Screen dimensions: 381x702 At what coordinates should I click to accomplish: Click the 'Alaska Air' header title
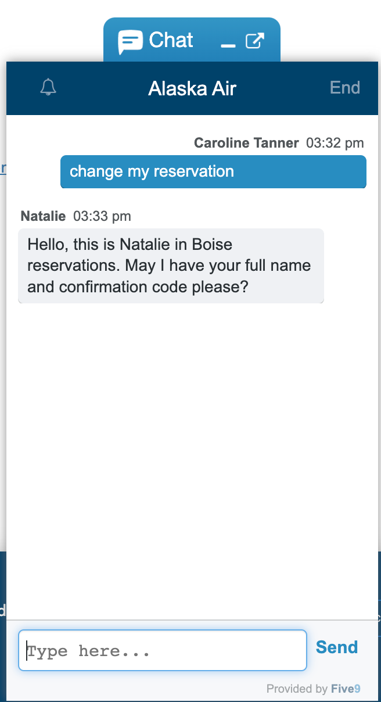coord(192,88)
